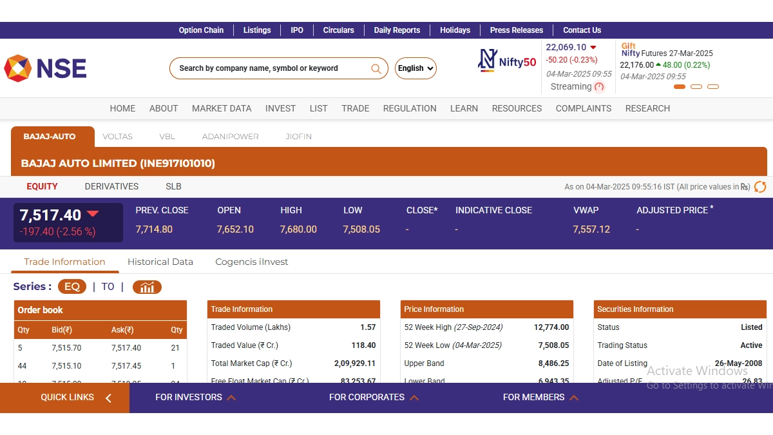Open the Option Chain link
This screenshot has height=435, width=773.
click(201, 30)
